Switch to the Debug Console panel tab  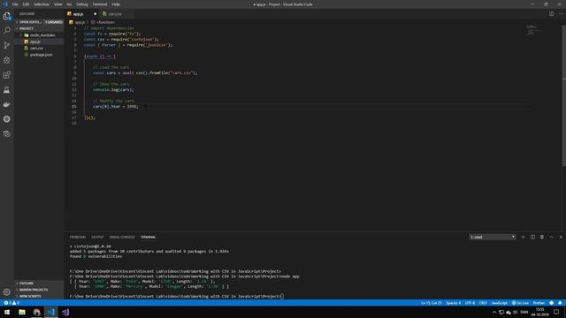(122, 238)
